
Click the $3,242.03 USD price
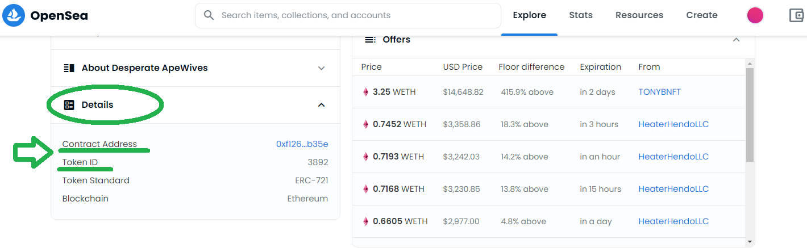461,157
